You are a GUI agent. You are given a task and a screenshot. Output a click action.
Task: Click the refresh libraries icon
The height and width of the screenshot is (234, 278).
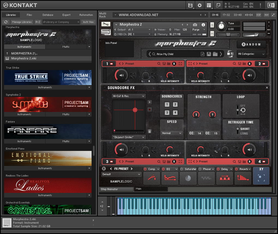tap(6, 22)
